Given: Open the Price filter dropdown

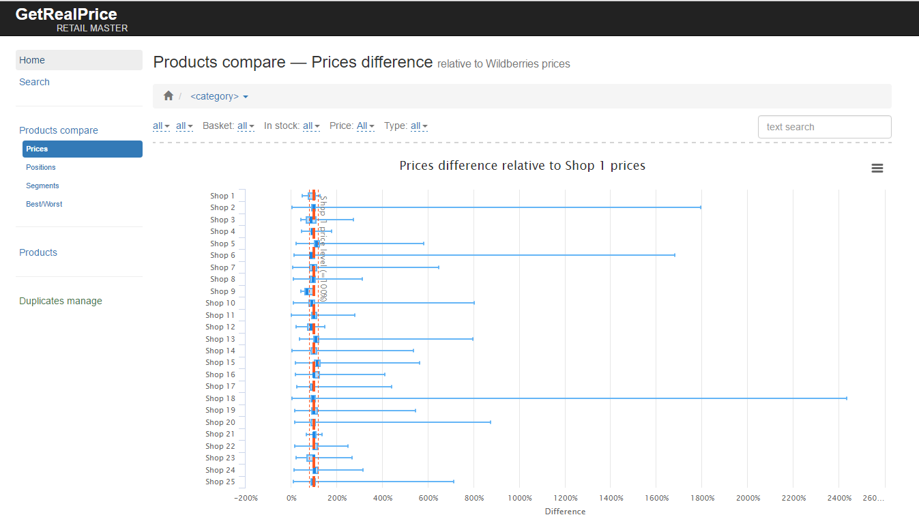Looking at the screenshot, I should 365,126.
